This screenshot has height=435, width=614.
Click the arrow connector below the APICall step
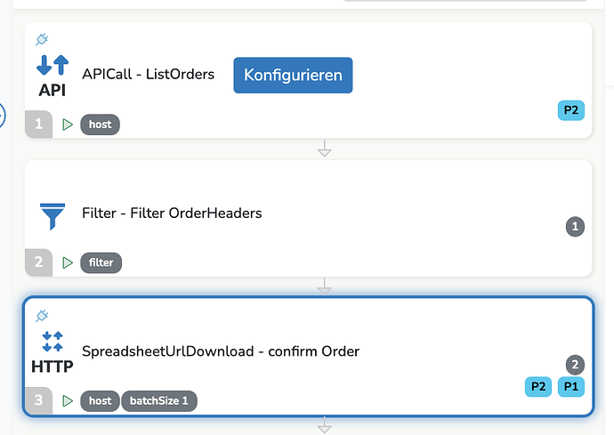[x=325, y=150]
